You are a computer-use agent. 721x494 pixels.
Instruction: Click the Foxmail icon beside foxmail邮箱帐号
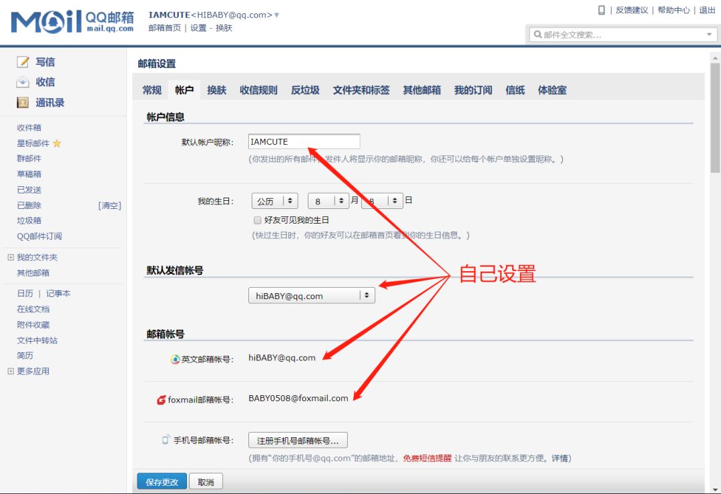160,400
